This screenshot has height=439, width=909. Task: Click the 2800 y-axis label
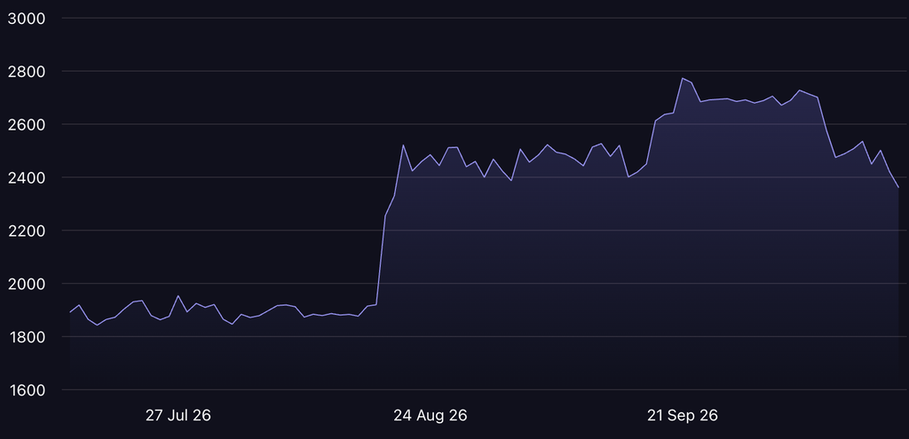coord(26,71)
